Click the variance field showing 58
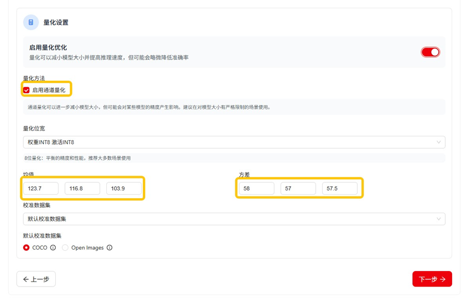Screen dimensions: 469x302 pyautogui.click(x=256, y=188)
